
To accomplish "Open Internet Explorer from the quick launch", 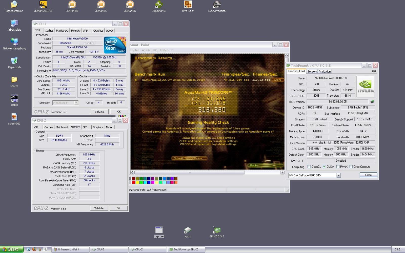I will click(x=28, y=249).
